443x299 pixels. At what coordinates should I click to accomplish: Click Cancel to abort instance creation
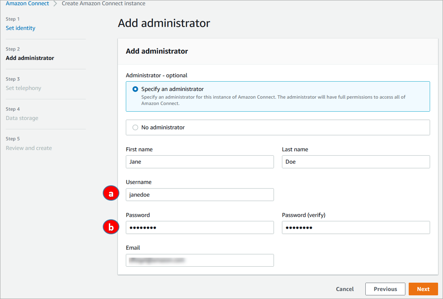pyautogui.click(x=345, y=289)
